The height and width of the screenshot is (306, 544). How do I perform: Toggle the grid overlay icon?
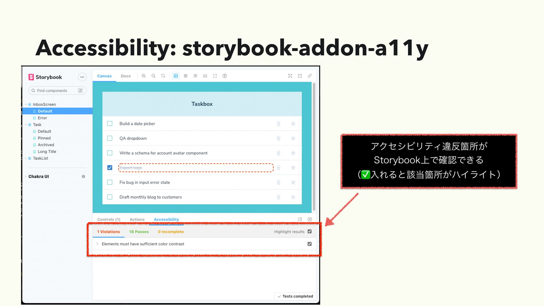pos(186,76)
